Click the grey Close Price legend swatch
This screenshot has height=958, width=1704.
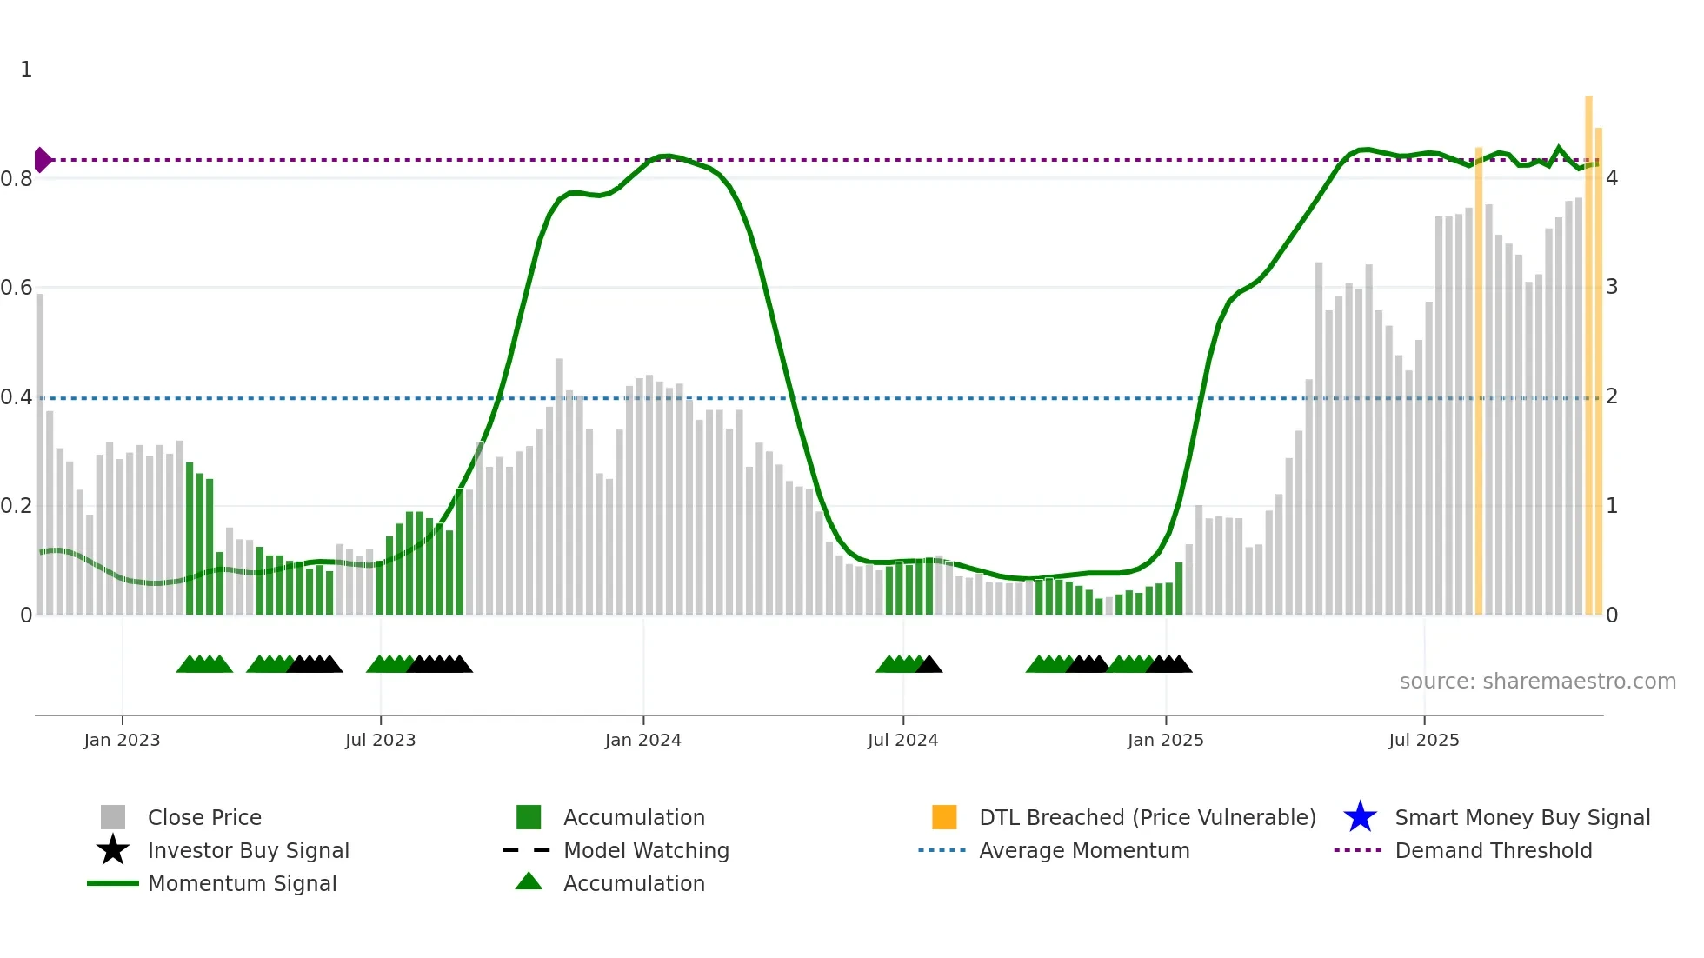(113, 817)
